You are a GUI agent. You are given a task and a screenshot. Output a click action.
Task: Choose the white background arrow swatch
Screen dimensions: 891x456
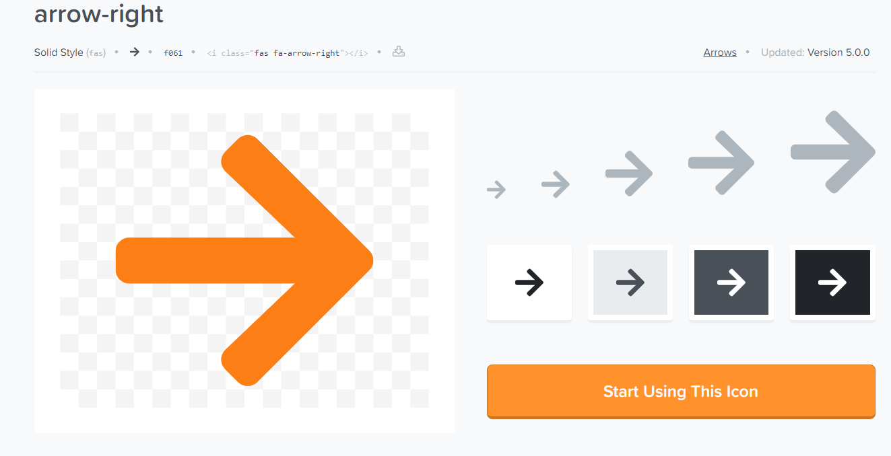(x=529, y=282)
